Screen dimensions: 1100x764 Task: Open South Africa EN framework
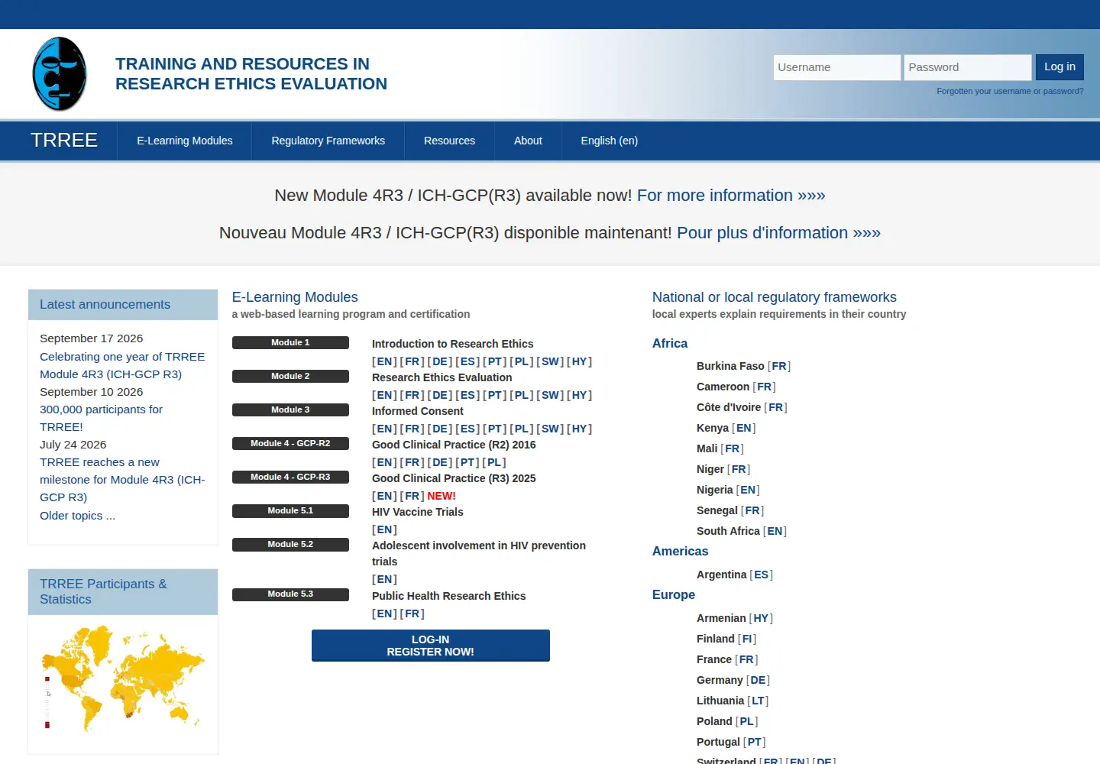coord(775,531)
